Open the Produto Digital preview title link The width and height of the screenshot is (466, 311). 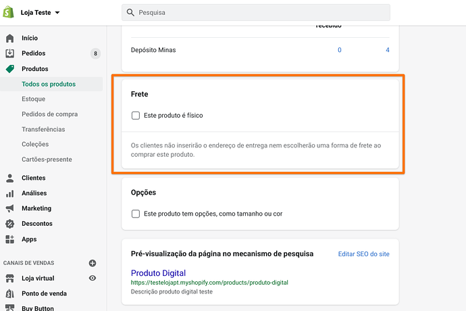click(x=158, y=273)
